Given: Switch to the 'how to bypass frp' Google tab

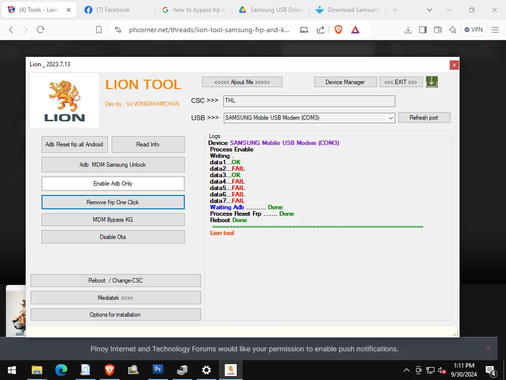Looking at the screenshot, I should 194,10.
